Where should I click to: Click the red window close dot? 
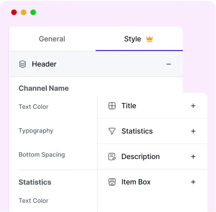click(14, 12)
